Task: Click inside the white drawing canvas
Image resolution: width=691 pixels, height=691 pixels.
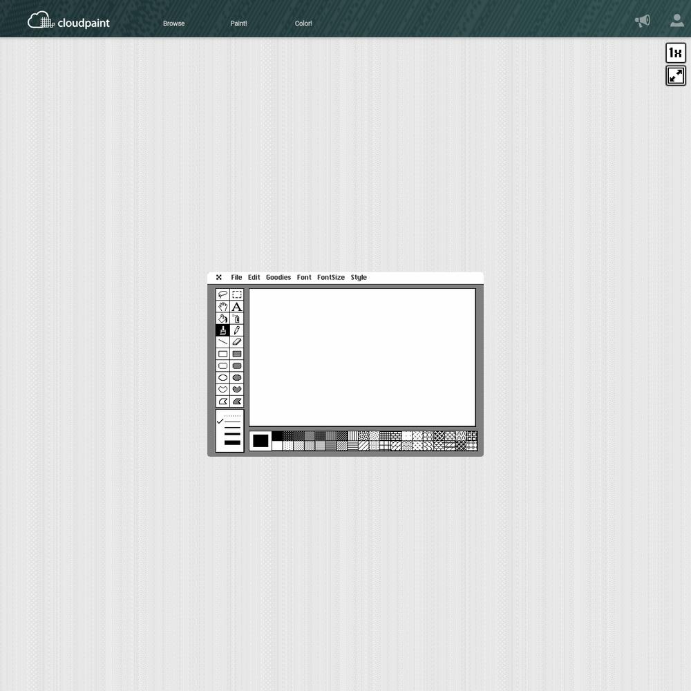Action: pyautogui.click(x=362, y=357)
